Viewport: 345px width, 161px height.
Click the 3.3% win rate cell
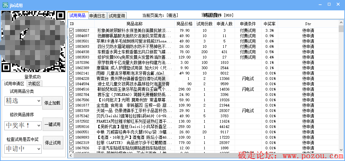coord(270,30)
